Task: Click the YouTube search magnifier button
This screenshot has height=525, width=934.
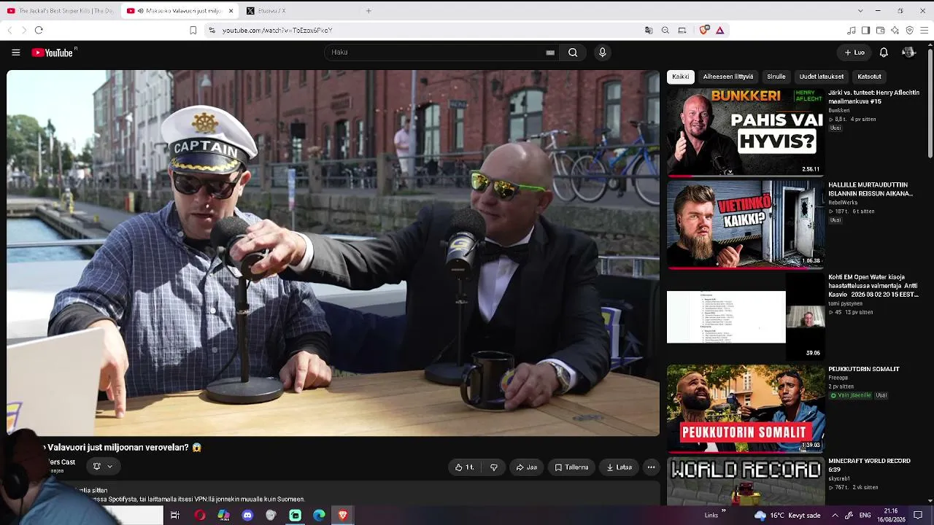Action: (573, 52)
